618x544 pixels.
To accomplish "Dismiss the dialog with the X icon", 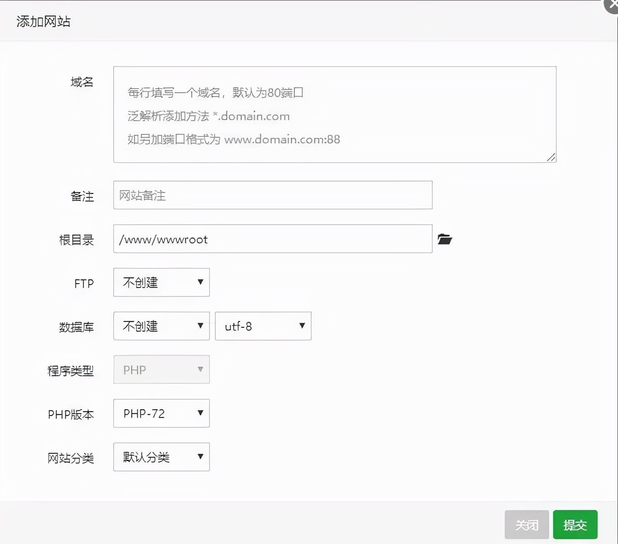I will click(x=611, y=6).
